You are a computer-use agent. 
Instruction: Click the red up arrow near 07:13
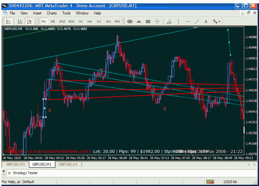tap(165, 109)
